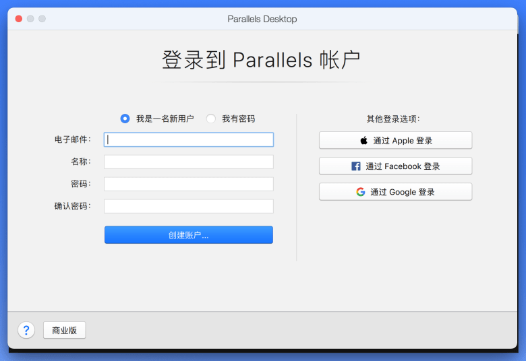Open help with the question mark icon
Viewport: 526px width, 361px height.
(26, 330)
